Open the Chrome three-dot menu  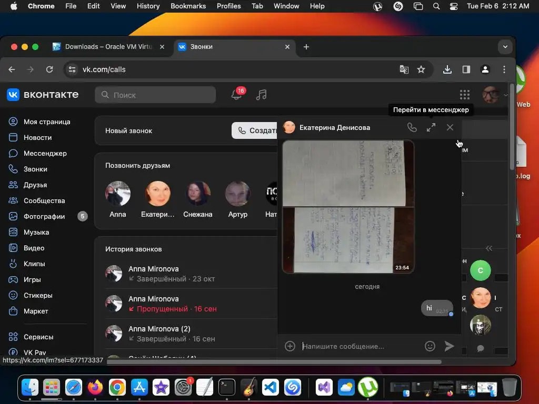pos(504,69)
